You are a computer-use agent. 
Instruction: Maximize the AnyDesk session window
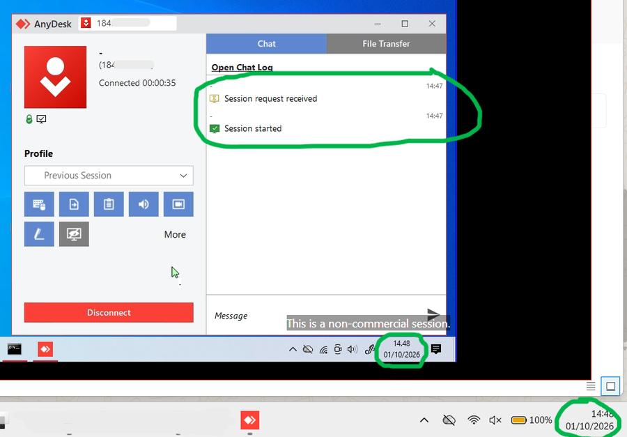pos(405,24)
